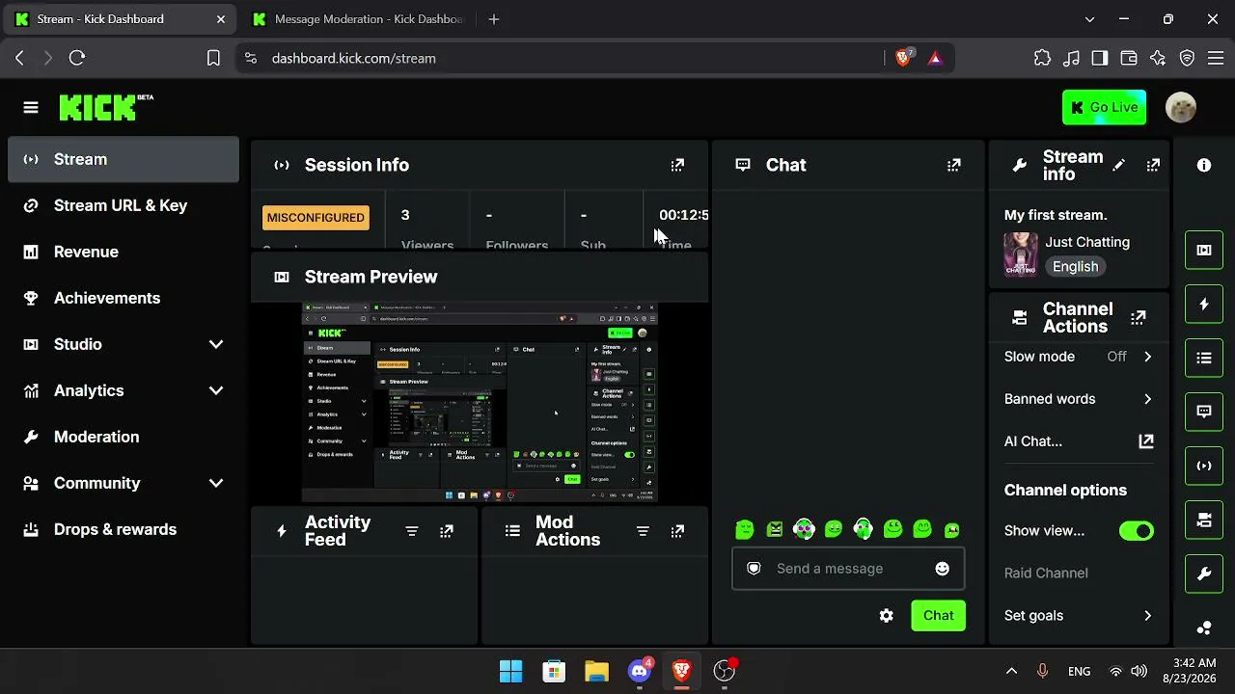Screen dimensions: 1235x694
Task: Open the user avatar menu
Action: click(1181, 107)
